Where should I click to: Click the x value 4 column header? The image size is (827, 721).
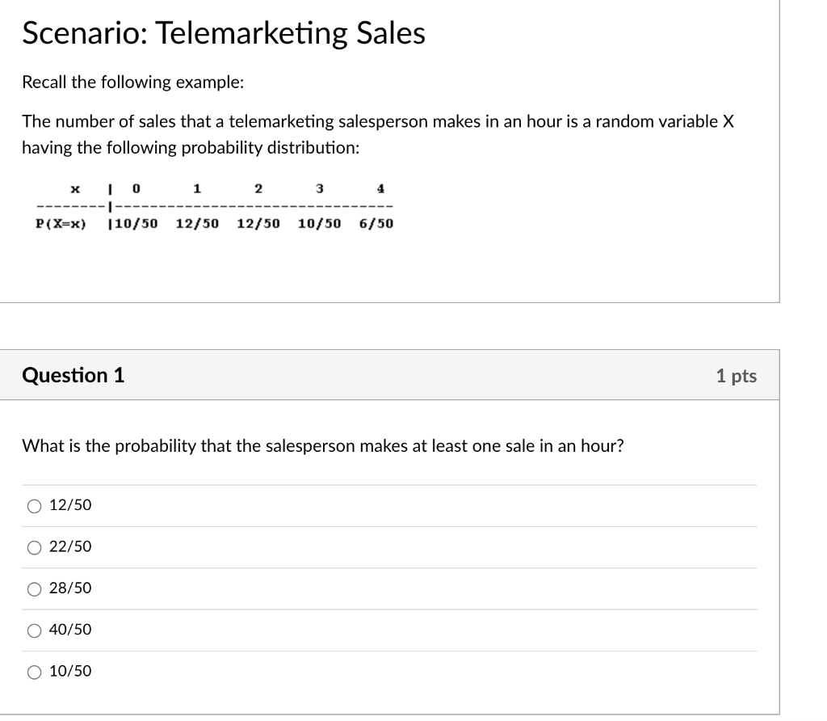pos(380,188)
